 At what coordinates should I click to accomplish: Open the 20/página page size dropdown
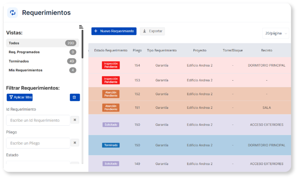point(276,33)
